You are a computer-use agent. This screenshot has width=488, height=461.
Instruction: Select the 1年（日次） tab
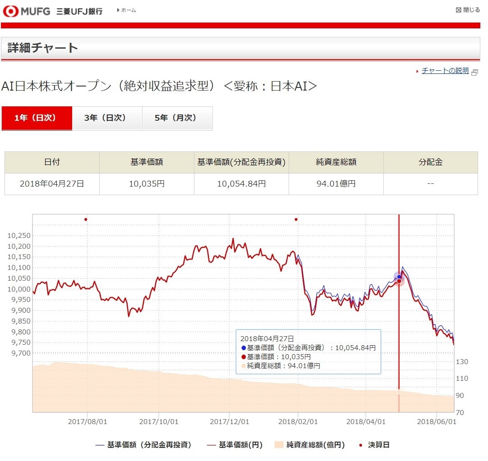37,118
